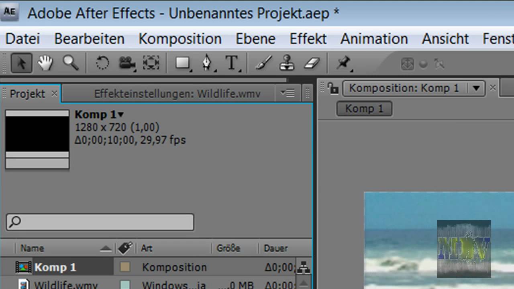Viewport: 514px width, 289px height.
Task: Select the Pen tool
Action: (x=207, y=63)
